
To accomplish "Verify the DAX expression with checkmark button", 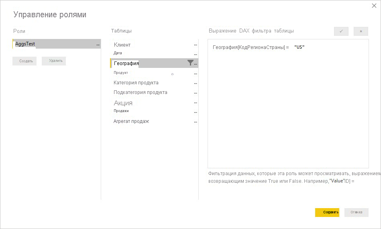I will 341,31.
